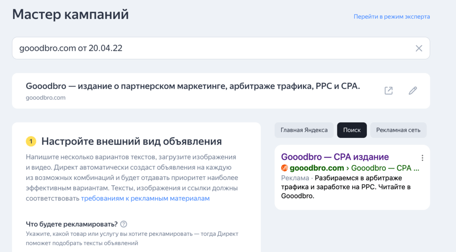Click the campaign name input field
456x252 pixels.
[127, 48]
